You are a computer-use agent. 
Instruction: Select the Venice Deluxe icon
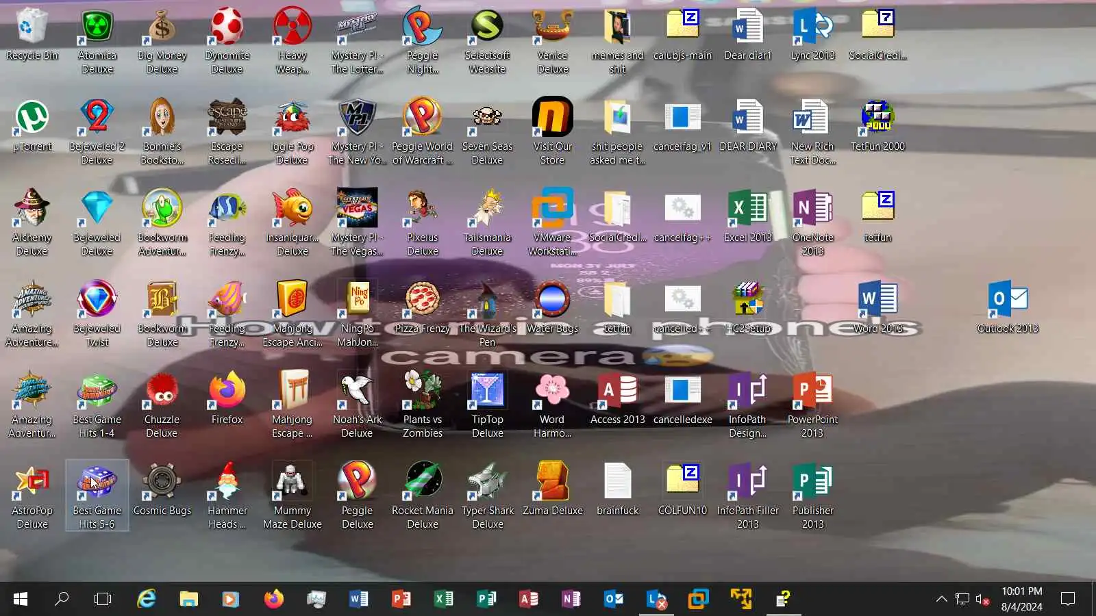553,41
